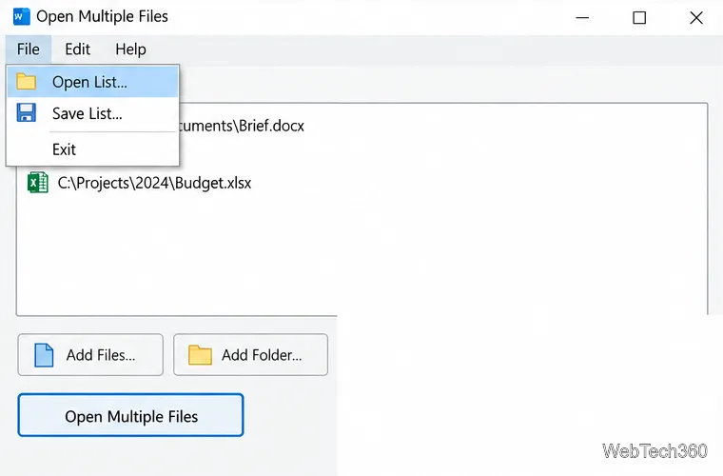Minimize the Open Multiple Files window
This screenshot has width=723, height=476.
tap(582, 18)
